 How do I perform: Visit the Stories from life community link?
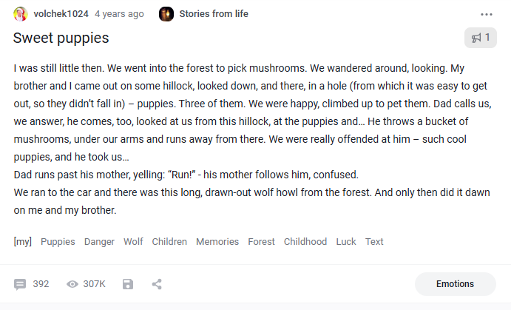214,14
